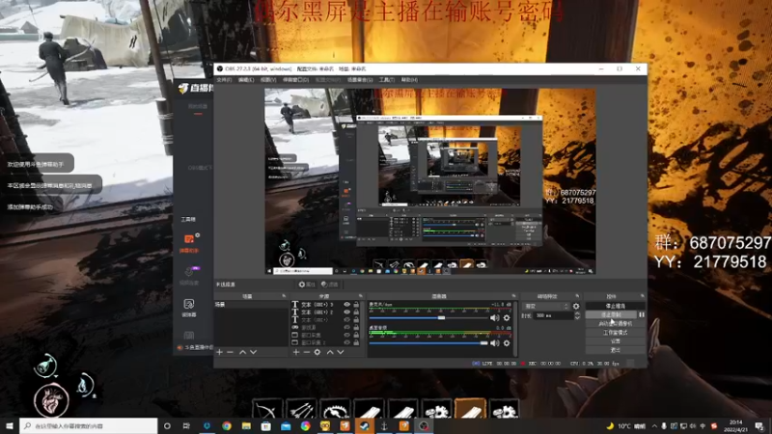Toggle lock on 游戏源 source
This screenshot has width=772, height=434.
coord(356,327)
